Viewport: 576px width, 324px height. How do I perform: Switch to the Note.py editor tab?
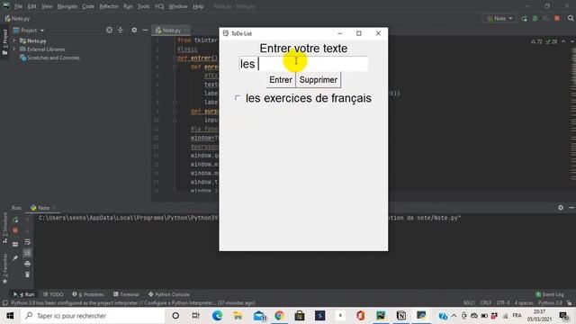tap(171, 31)
